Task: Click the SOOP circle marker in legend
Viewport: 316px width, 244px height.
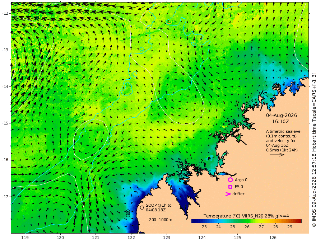Action: 142,207
